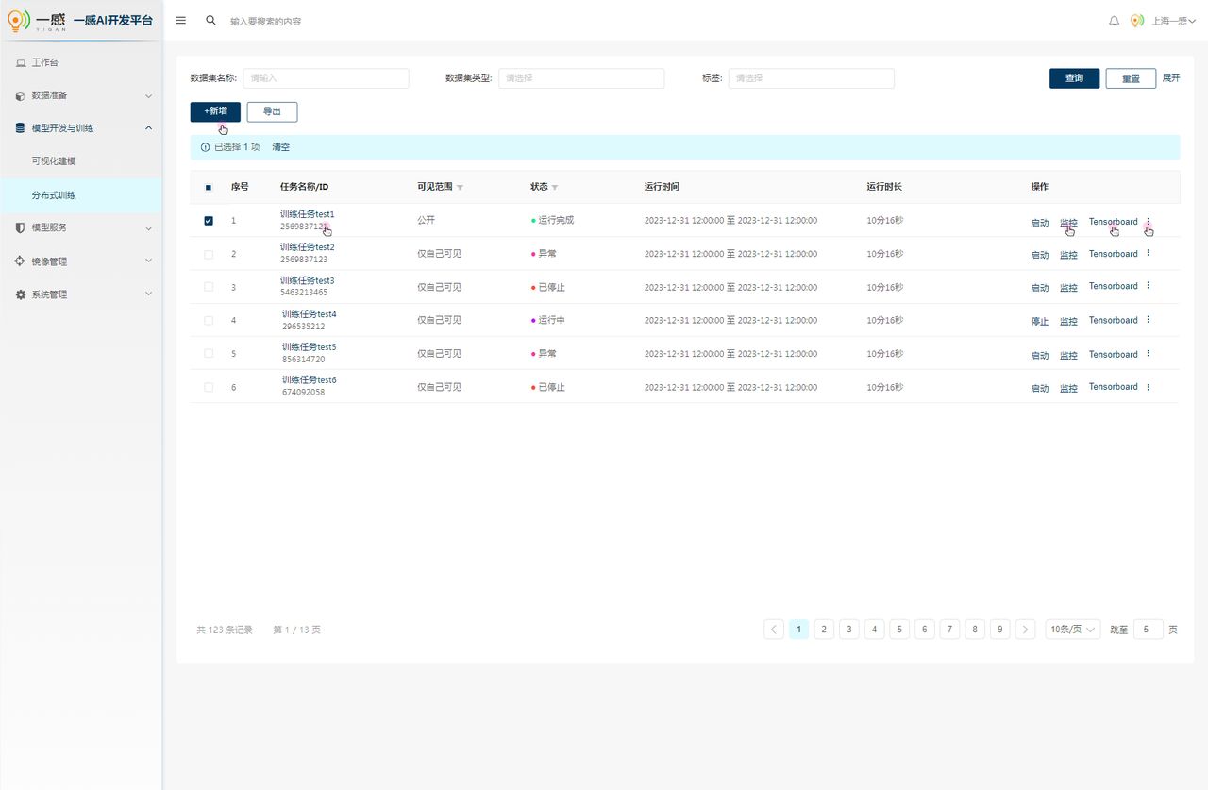Click the 清空 link
Screen dimensions: 1208x790
(281, 147)
